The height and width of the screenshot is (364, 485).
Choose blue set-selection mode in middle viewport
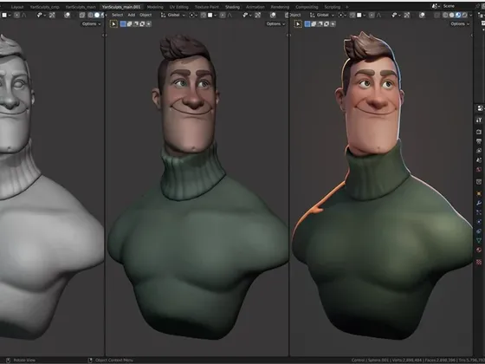pyautogui.click(x=123, y=24)
